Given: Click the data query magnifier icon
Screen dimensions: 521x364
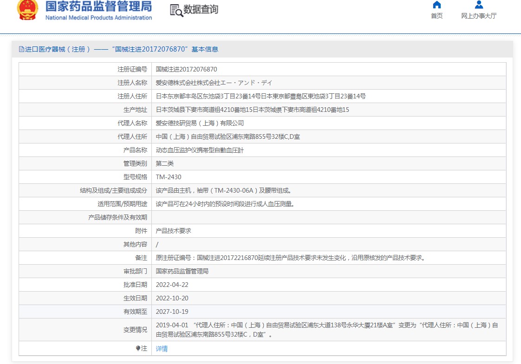Looking at the screenshot, I should click(176, 10).
